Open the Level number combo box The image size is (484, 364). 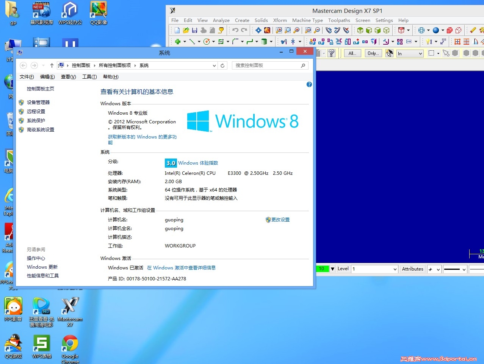click(x=375, y=269)
